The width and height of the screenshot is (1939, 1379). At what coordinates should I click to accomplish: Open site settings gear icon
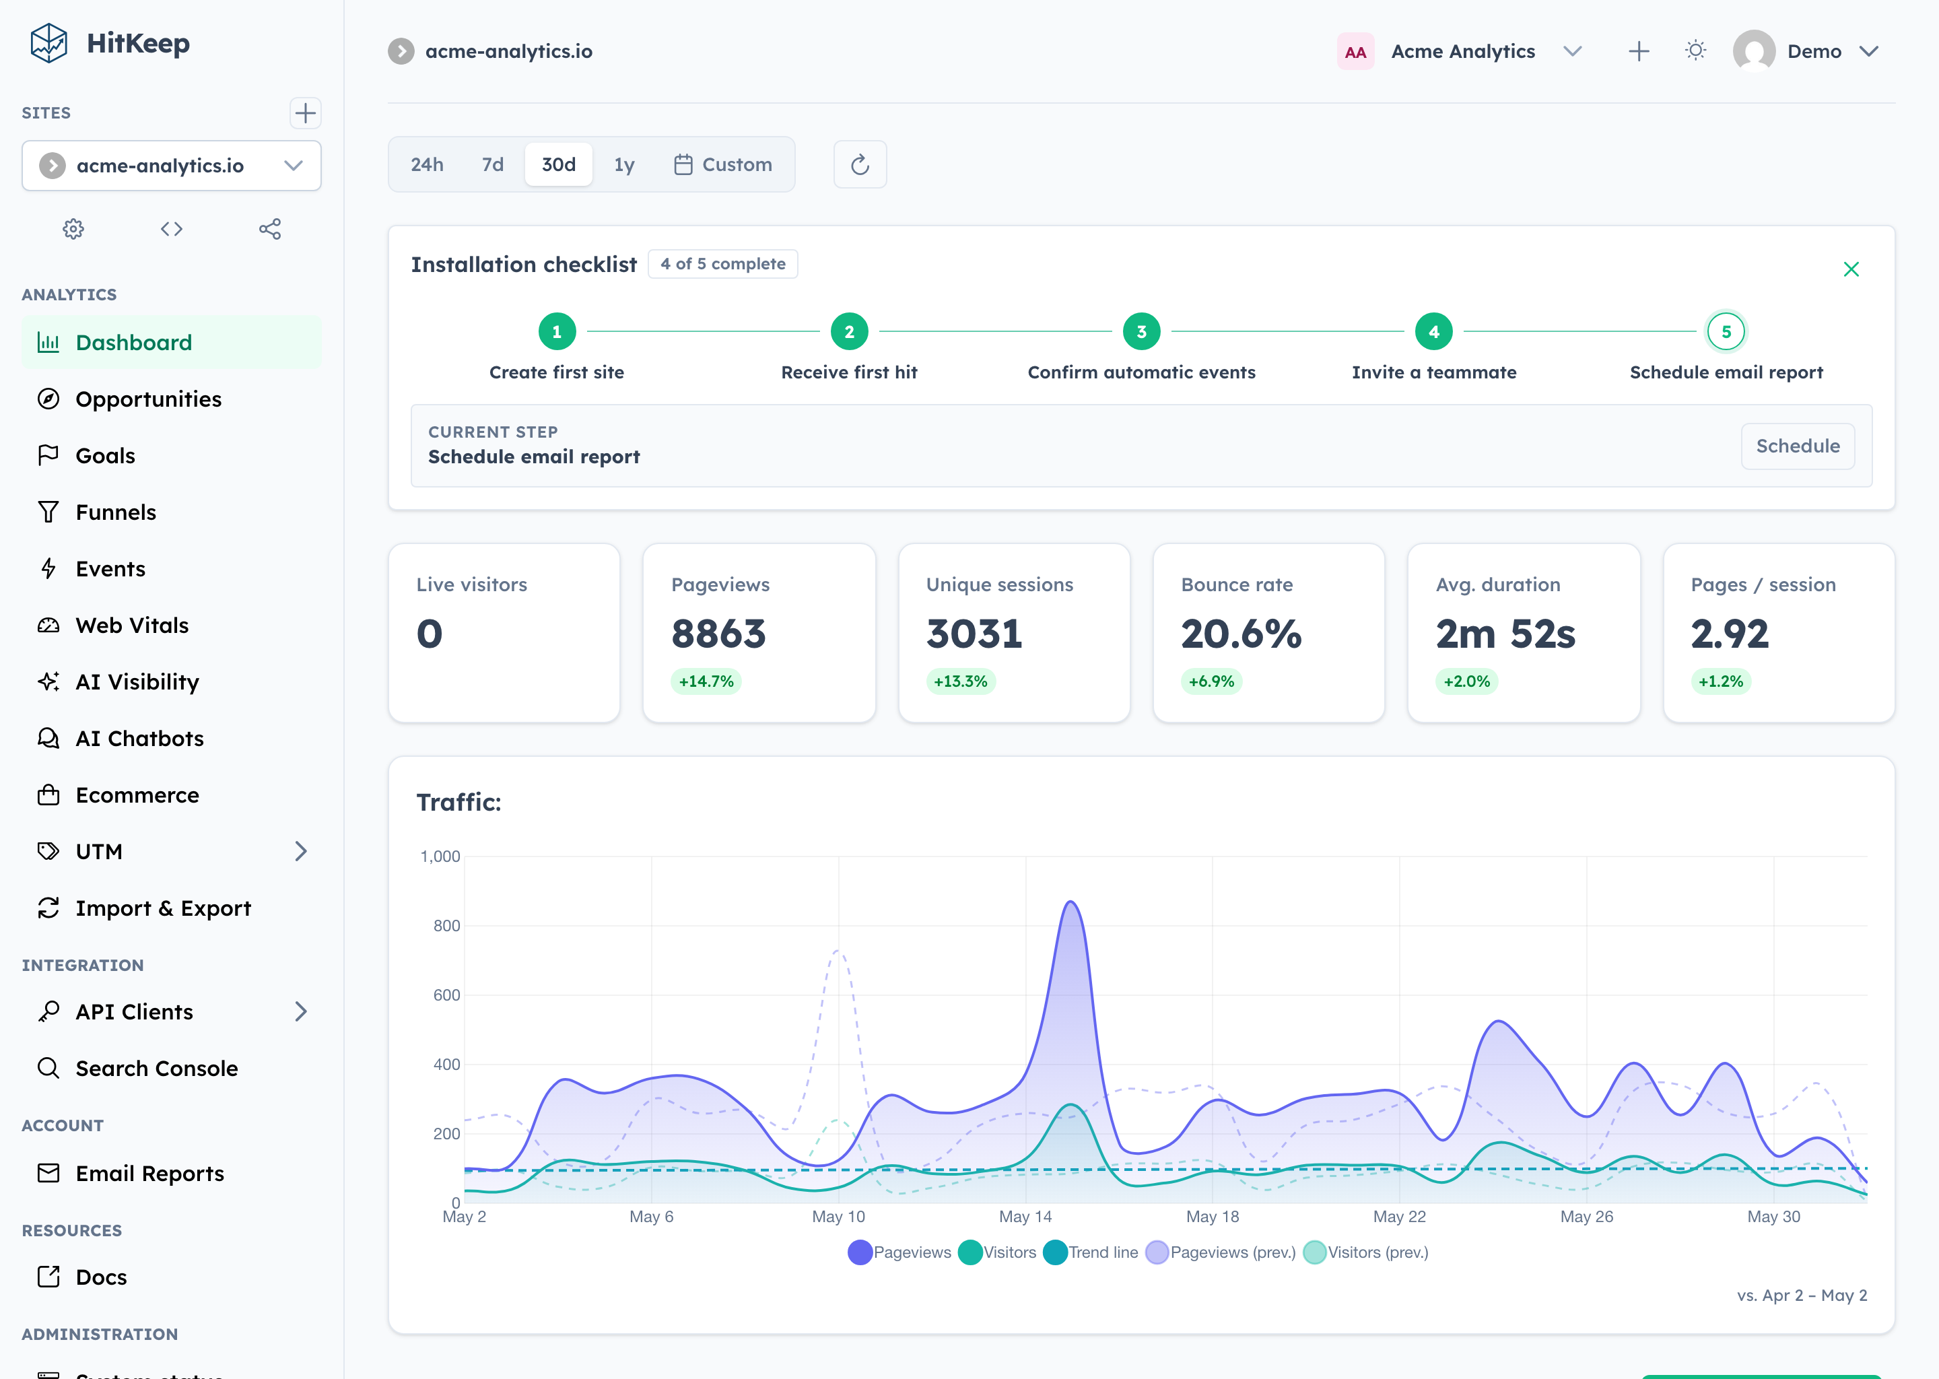(x=74, y=228)
